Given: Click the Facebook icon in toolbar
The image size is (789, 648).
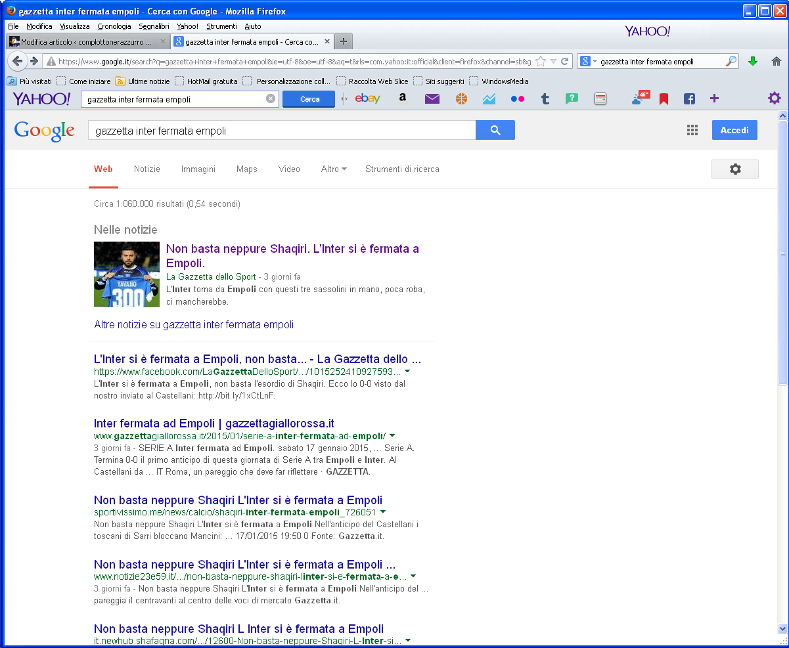Looking at the screenshot, I should [689, 99].
